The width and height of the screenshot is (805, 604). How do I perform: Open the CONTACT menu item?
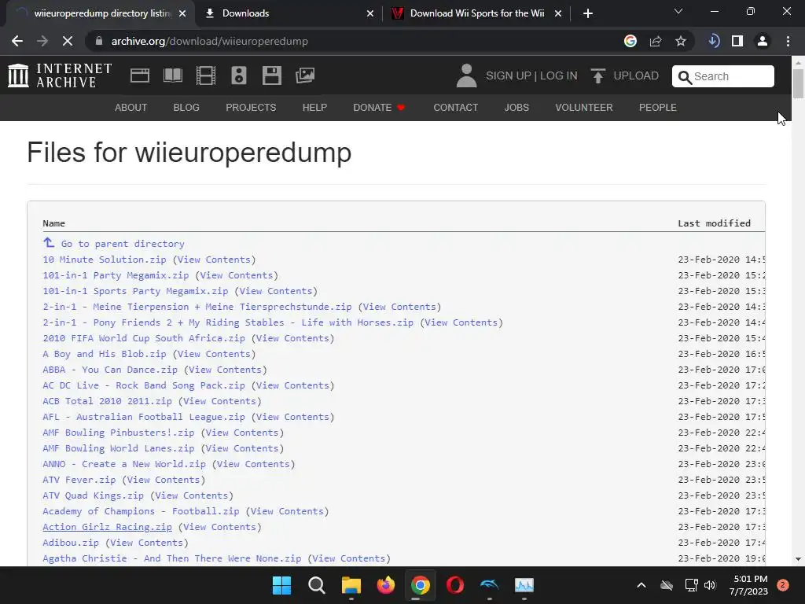point(456,107)
